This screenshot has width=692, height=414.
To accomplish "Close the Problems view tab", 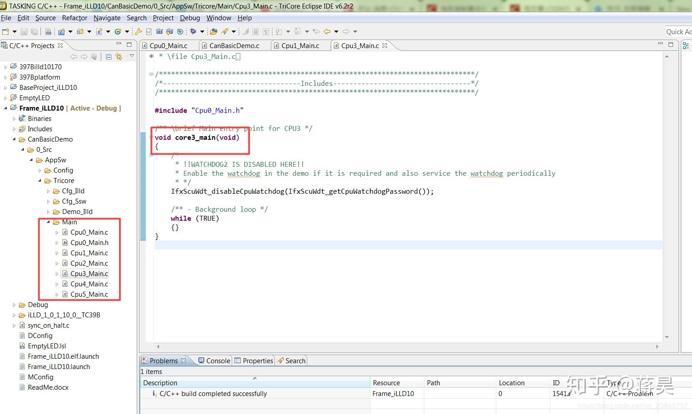I will click(x=184, y=361).
